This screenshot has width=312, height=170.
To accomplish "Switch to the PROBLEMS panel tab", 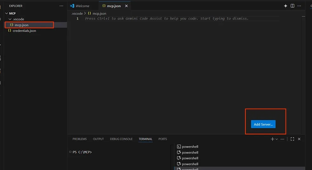I will [x=80, y=139].
